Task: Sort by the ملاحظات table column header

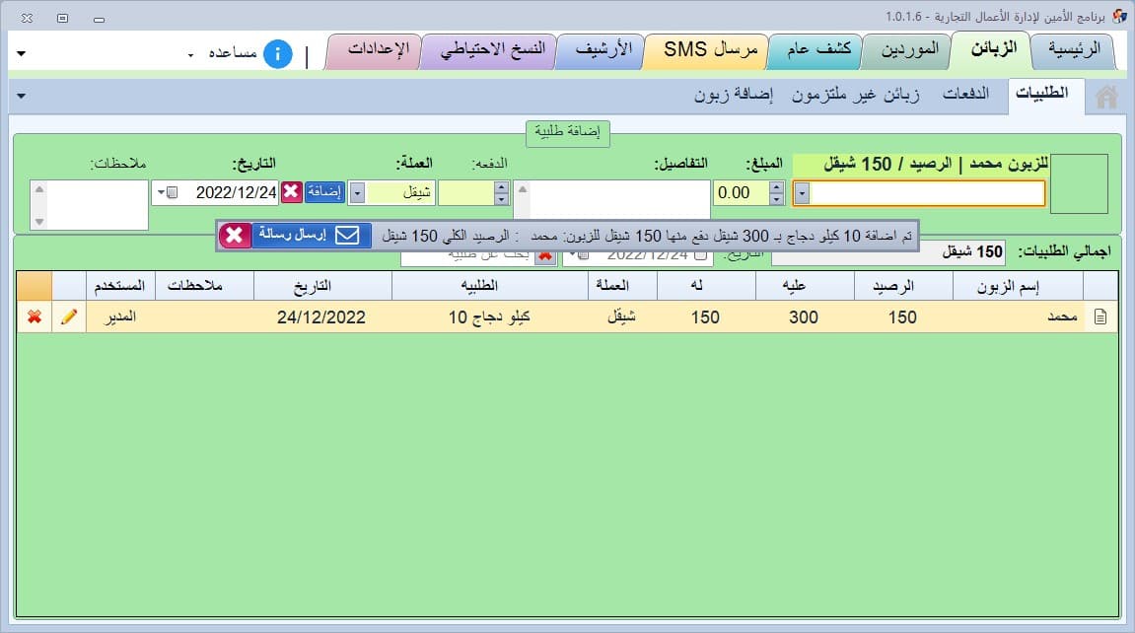Action: pos(204,287)
